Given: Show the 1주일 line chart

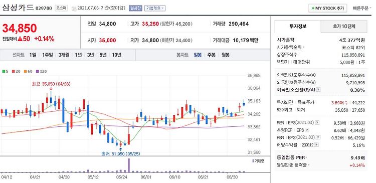Looking at the screenshot, I should pos(47,55).
